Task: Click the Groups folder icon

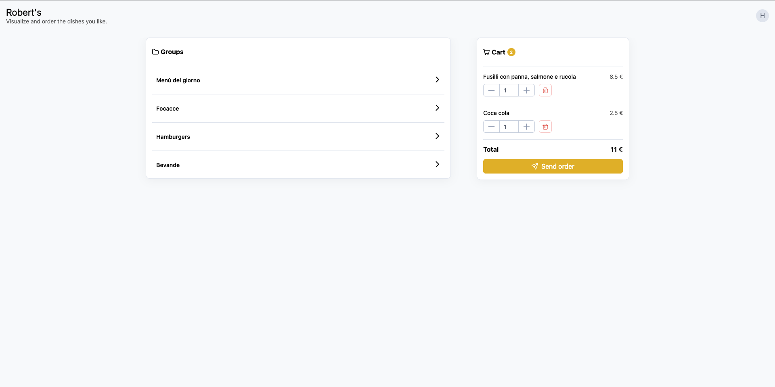Action: pyautogui.click(x=155, y=52)
